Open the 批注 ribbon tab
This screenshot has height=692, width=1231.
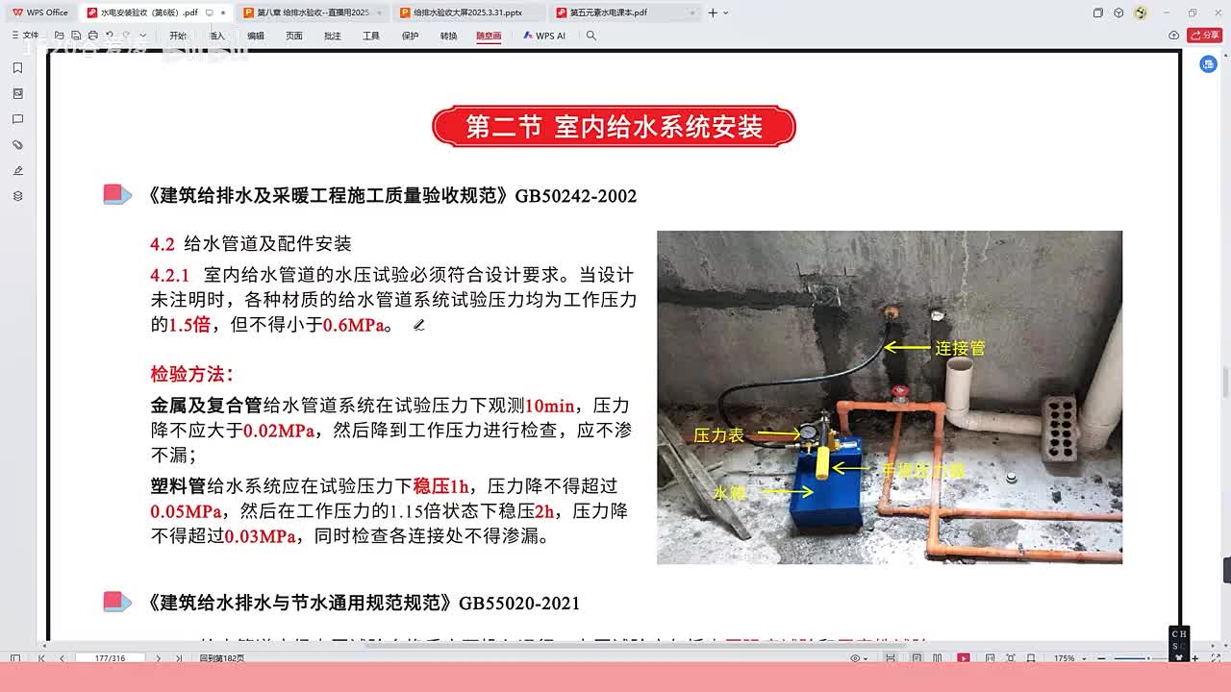pyautogui.click(x=333, y=36)
